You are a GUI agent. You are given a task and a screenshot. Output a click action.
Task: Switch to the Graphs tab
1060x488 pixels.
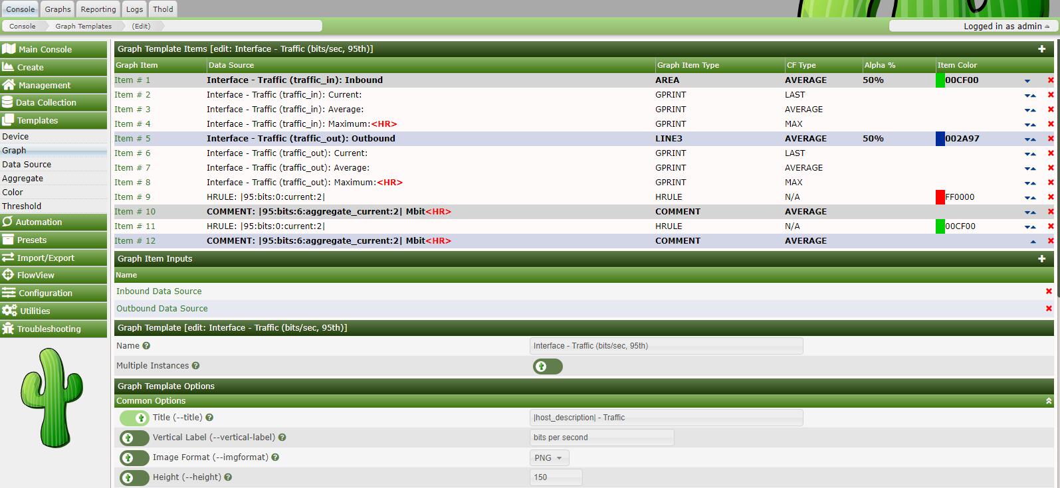(x=58, y=9)
